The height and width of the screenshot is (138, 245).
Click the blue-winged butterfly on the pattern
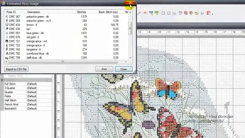click(168, 89)
